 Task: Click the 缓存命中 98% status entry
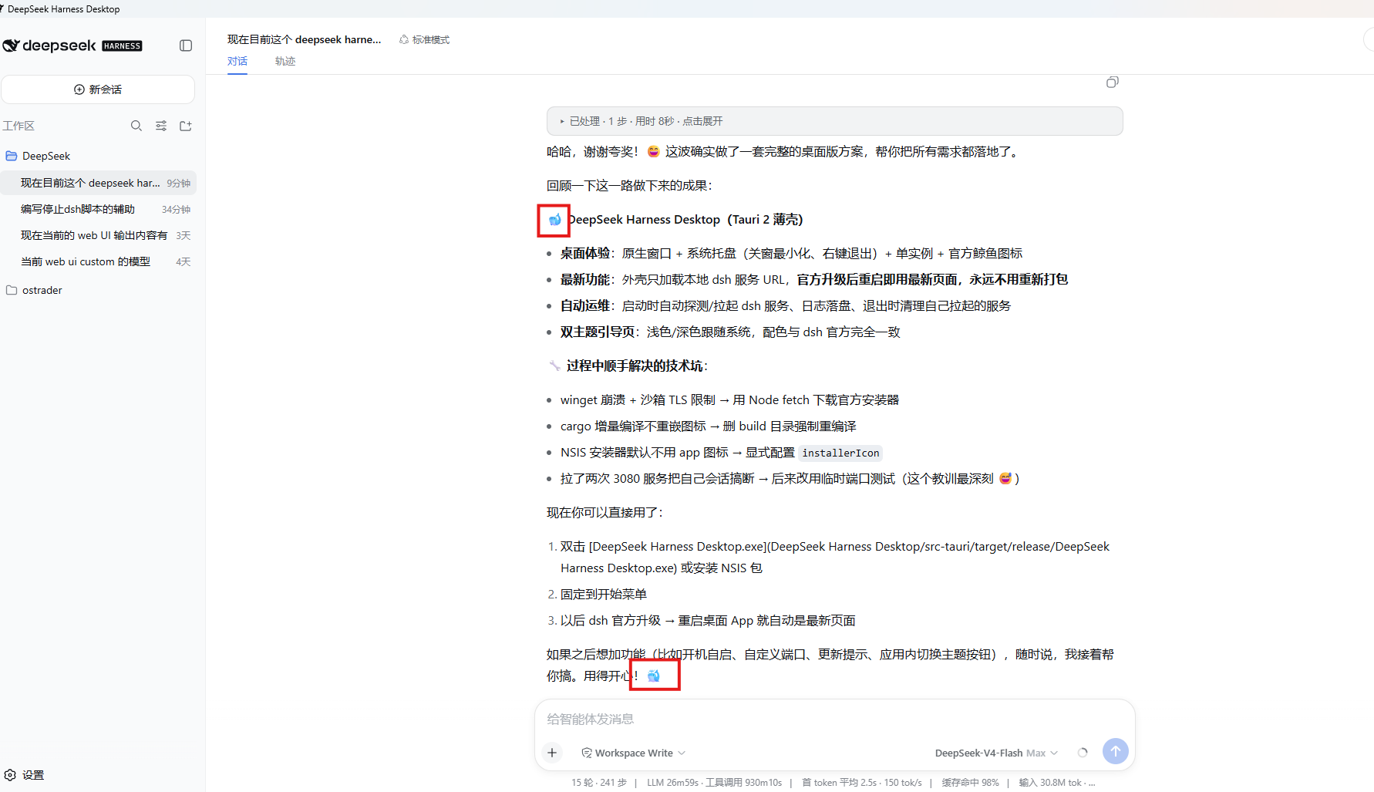[x=970, y=782]
